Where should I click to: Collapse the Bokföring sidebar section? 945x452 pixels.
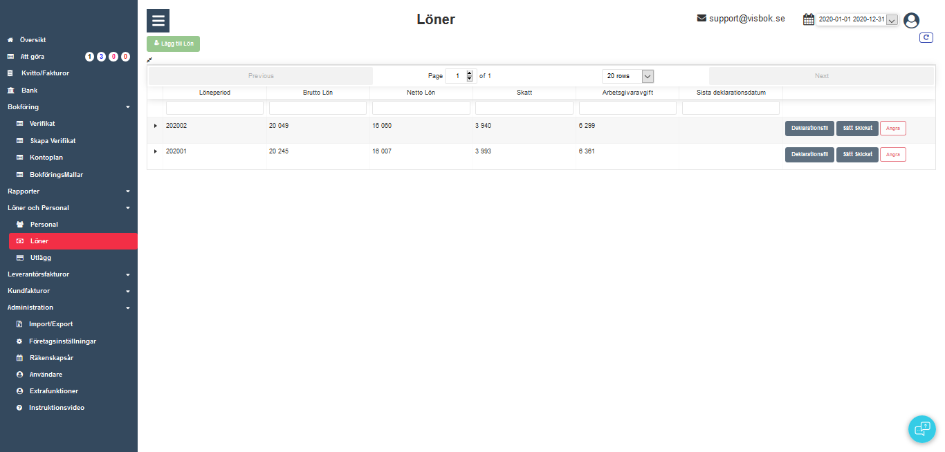tap(127, 107)
